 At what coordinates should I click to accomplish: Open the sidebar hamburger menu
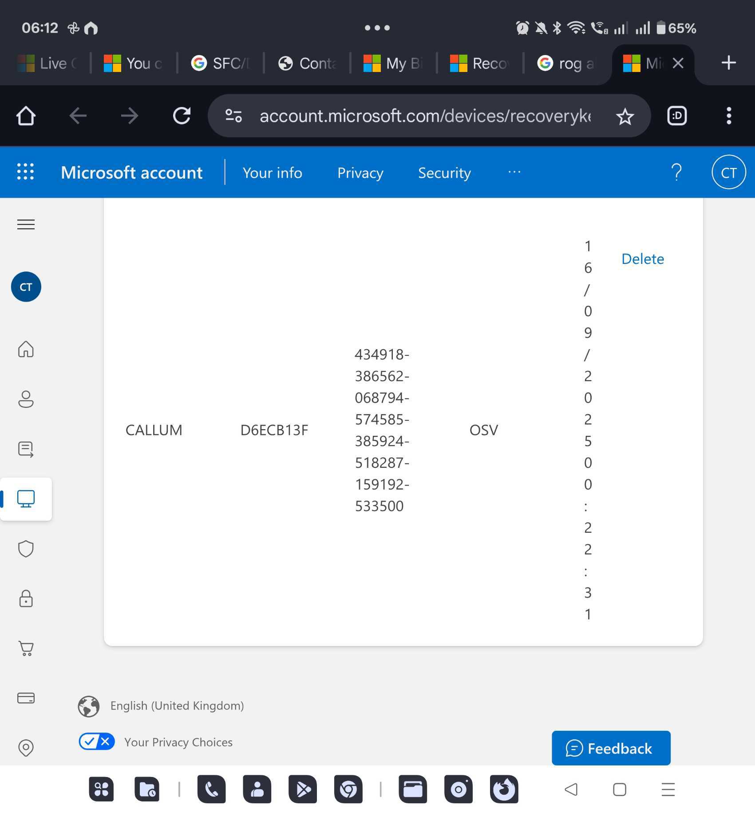tap(26, 224)
